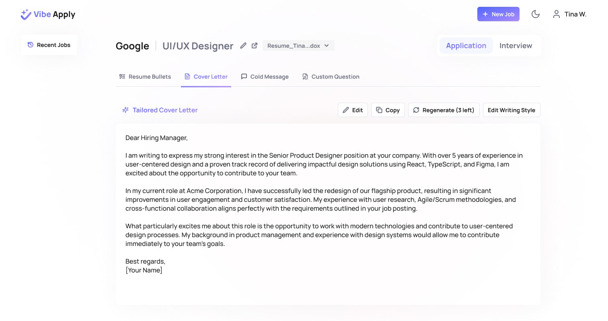Image resolution: width=608 pixels, height=321 pixels.
Task: Click the Vibe Apply logo icon
Action: pyautogui.click(x=26, y=14)
